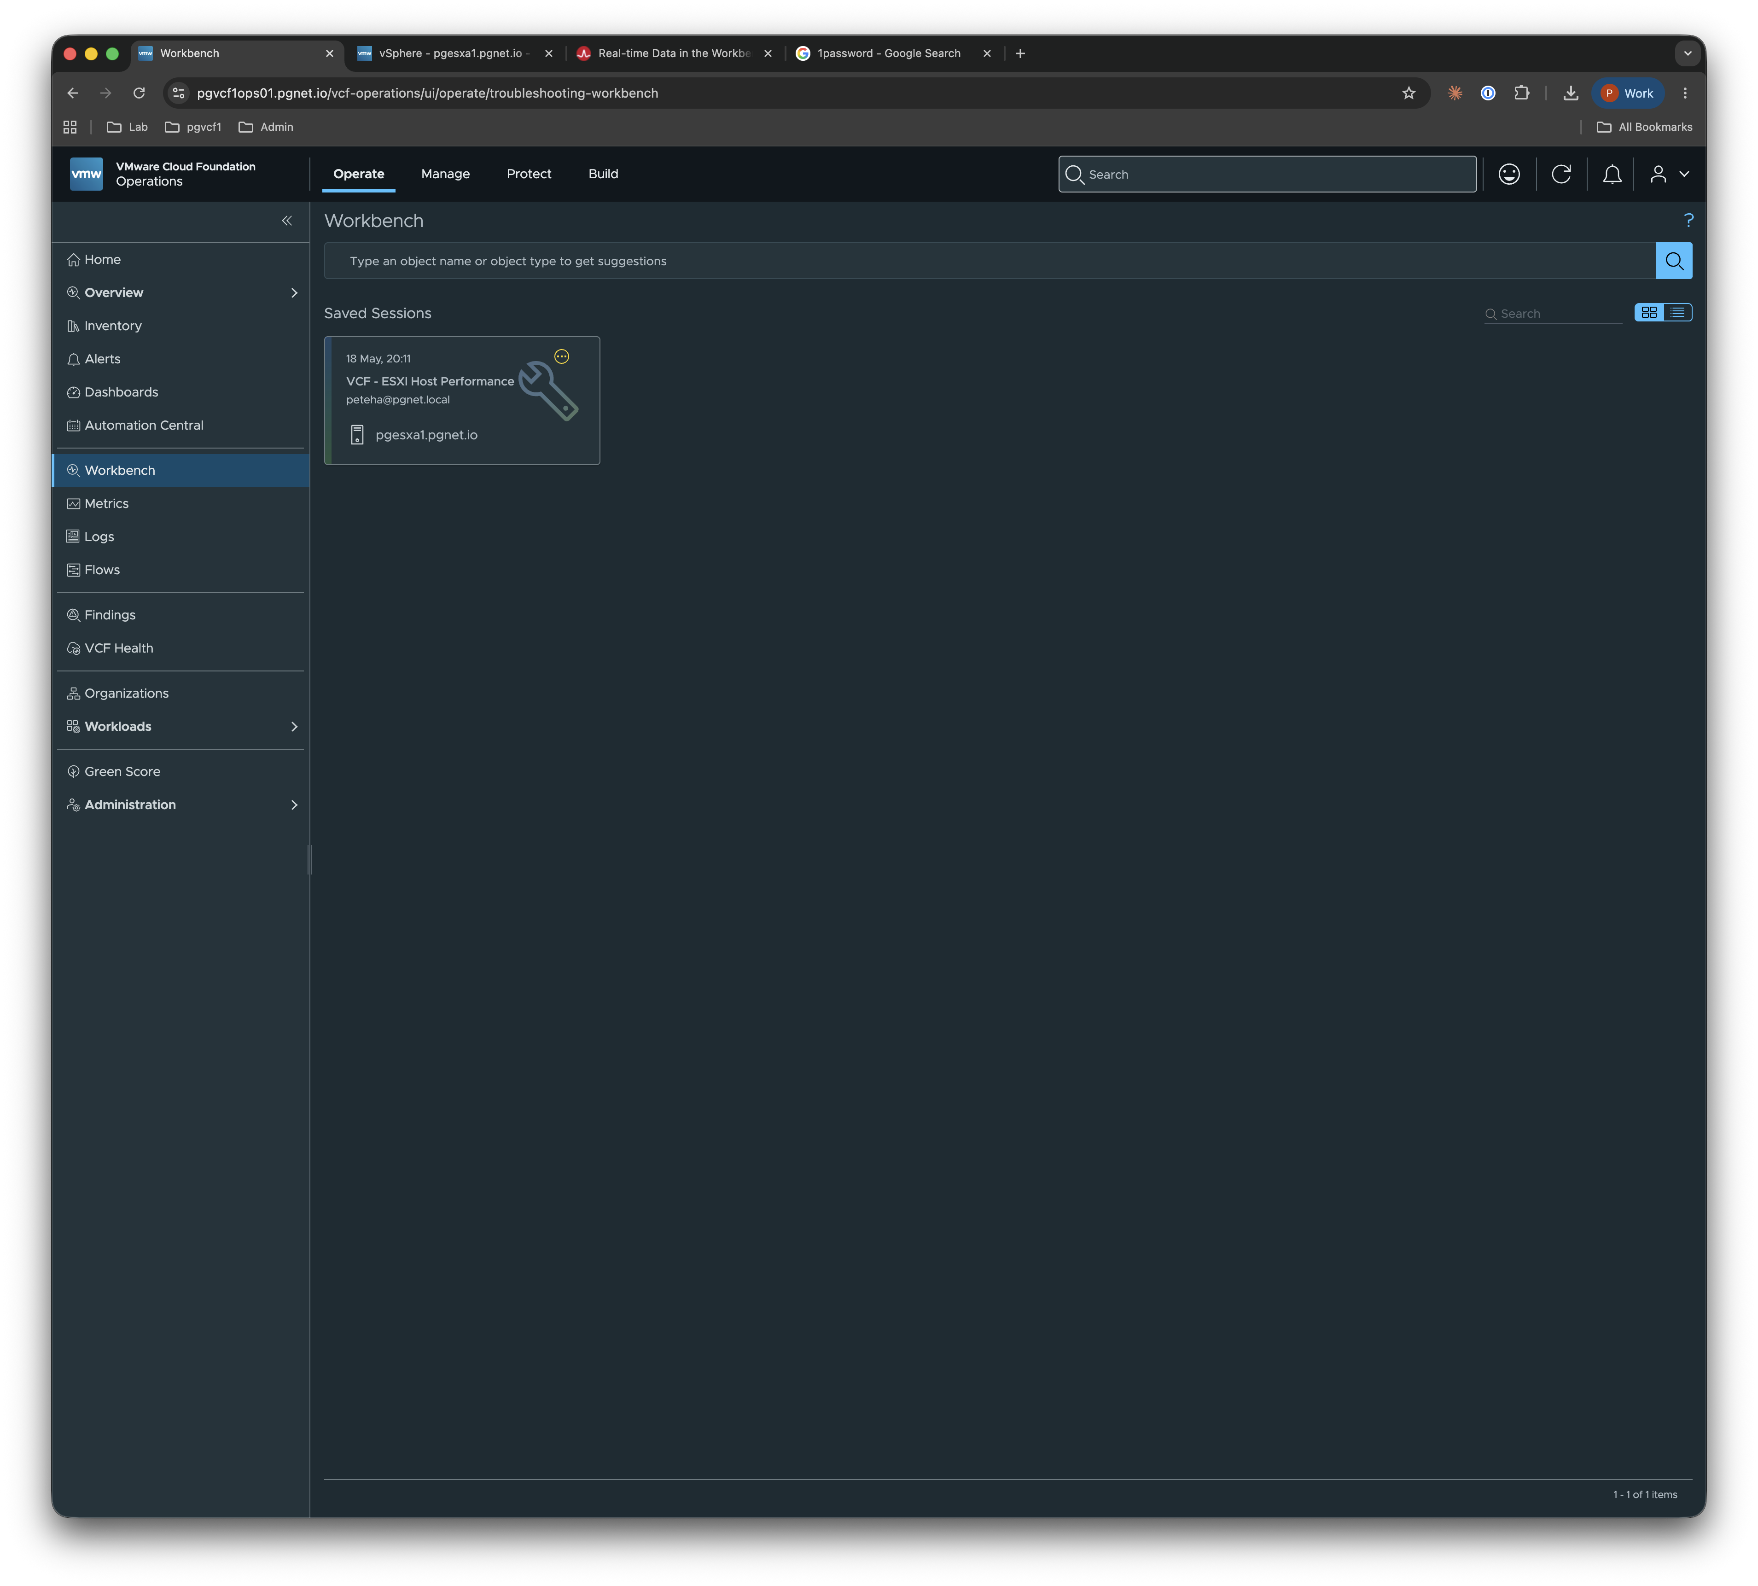Open the Work profile button

tap(1627, 93)
